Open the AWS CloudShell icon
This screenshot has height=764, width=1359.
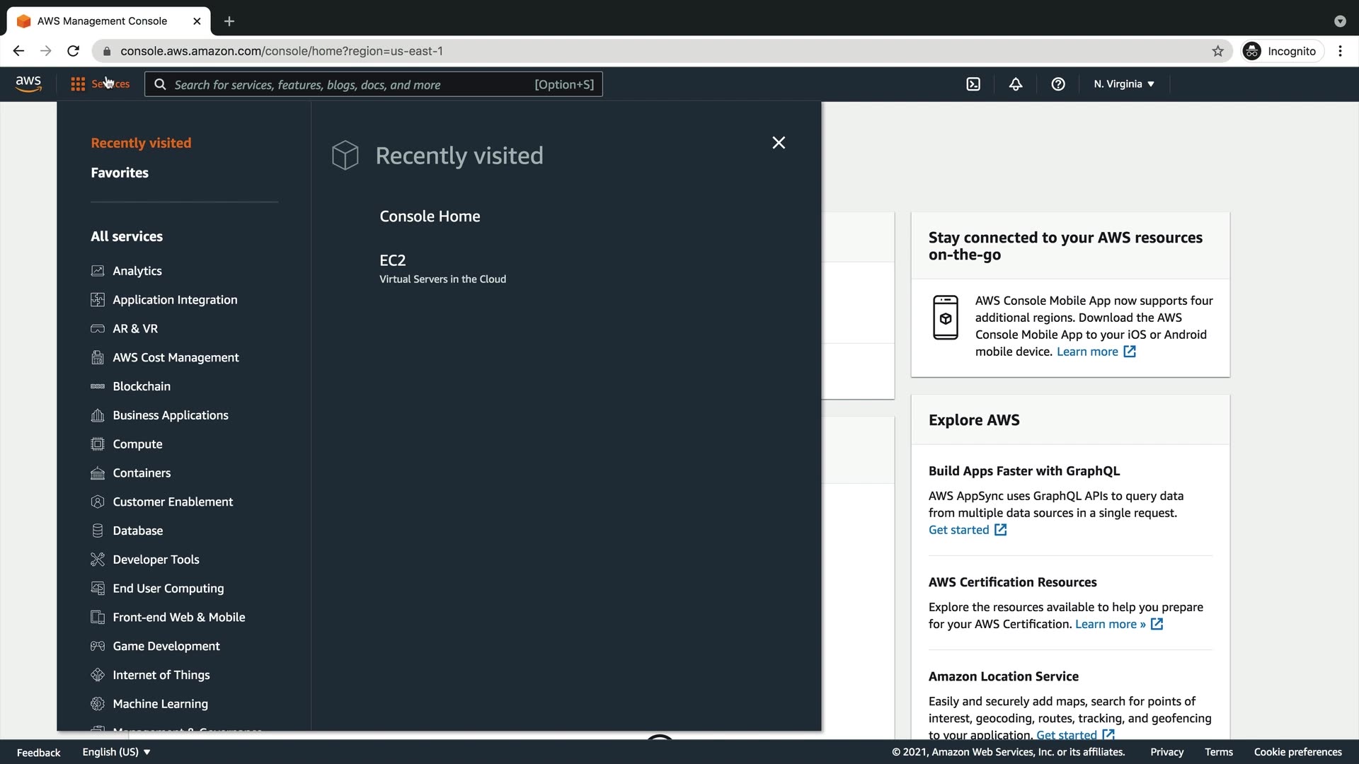point(973,84)
